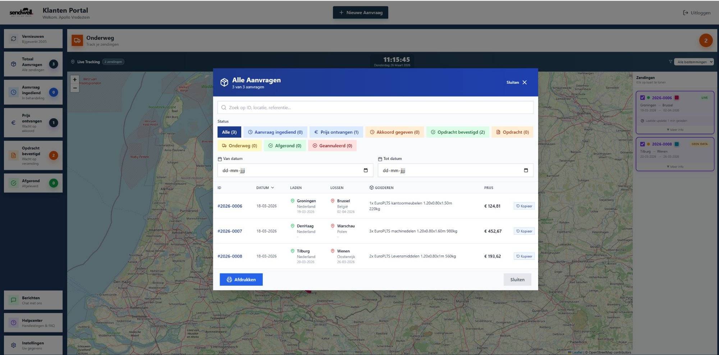Image resolution: width=719 pixels, height=355 pixels.
Task: Open the Alle bestemmingen dropdown
Action: click(693, 62)
